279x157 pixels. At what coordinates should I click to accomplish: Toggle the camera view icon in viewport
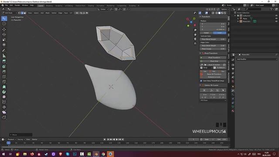pos(195,39)
